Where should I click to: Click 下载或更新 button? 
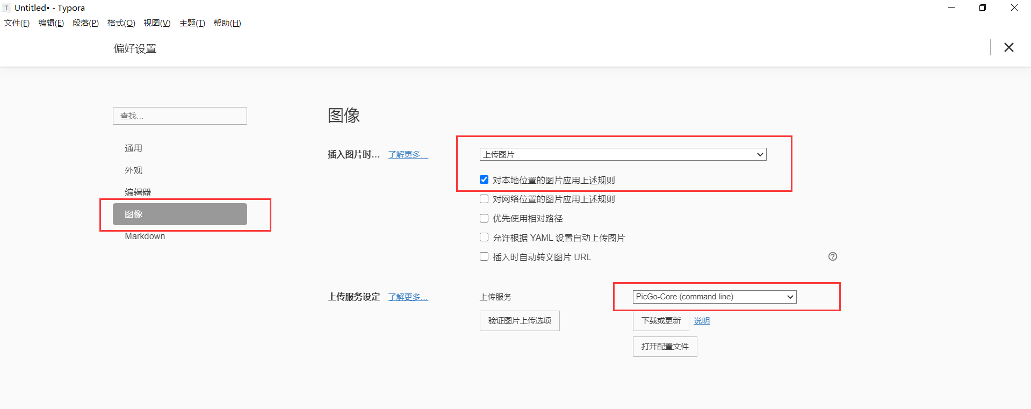pos(661,321)
